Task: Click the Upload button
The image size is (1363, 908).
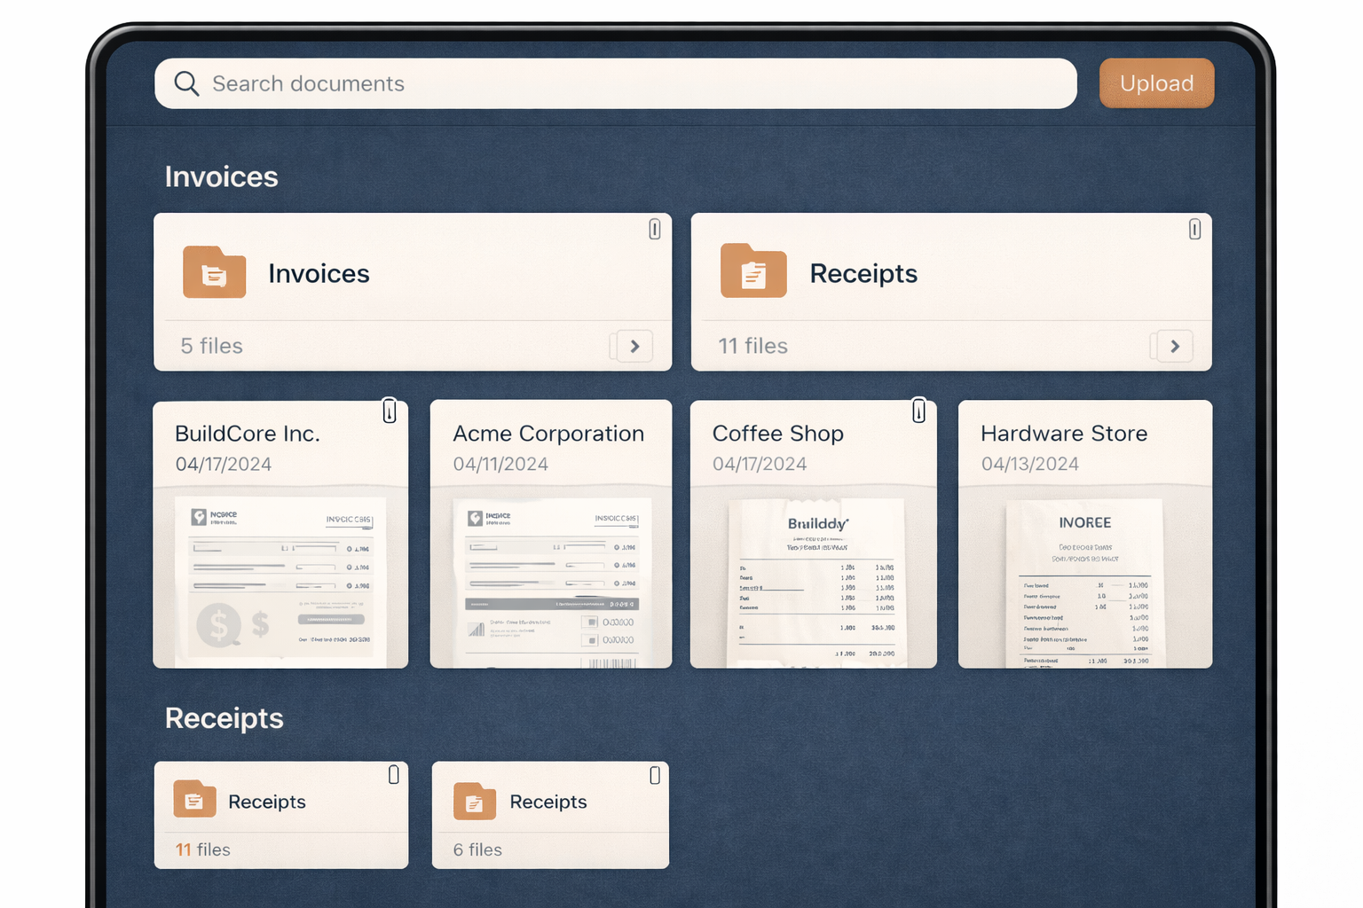Action: [x=1156, y=82]
